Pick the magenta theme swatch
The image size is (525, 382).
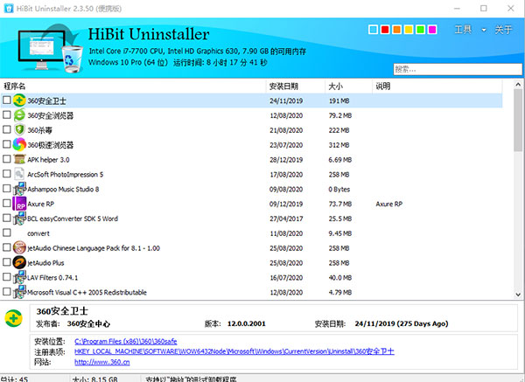click(432, 30)
